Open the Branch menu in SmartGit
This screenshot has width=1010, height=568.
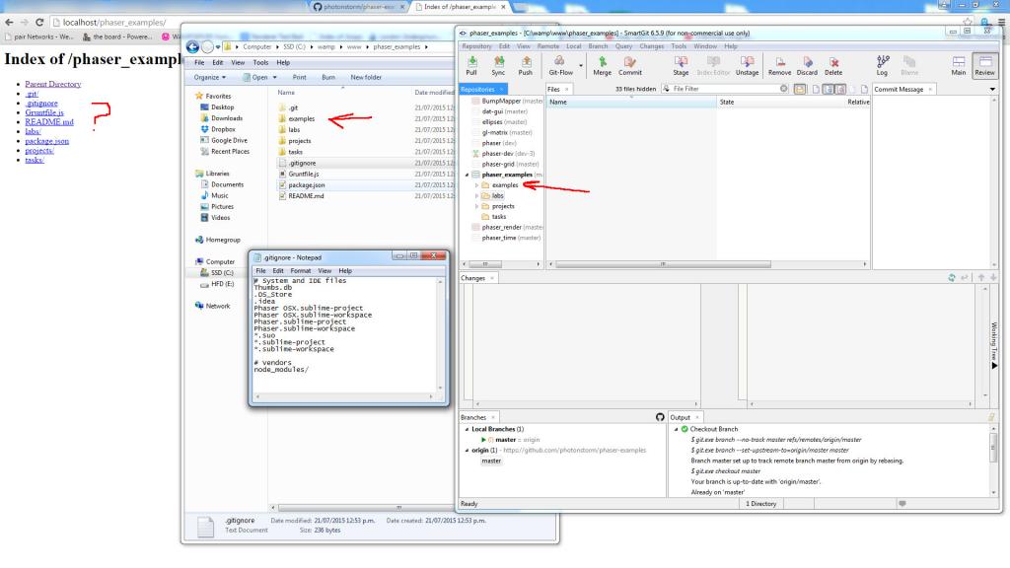[598, 46]
